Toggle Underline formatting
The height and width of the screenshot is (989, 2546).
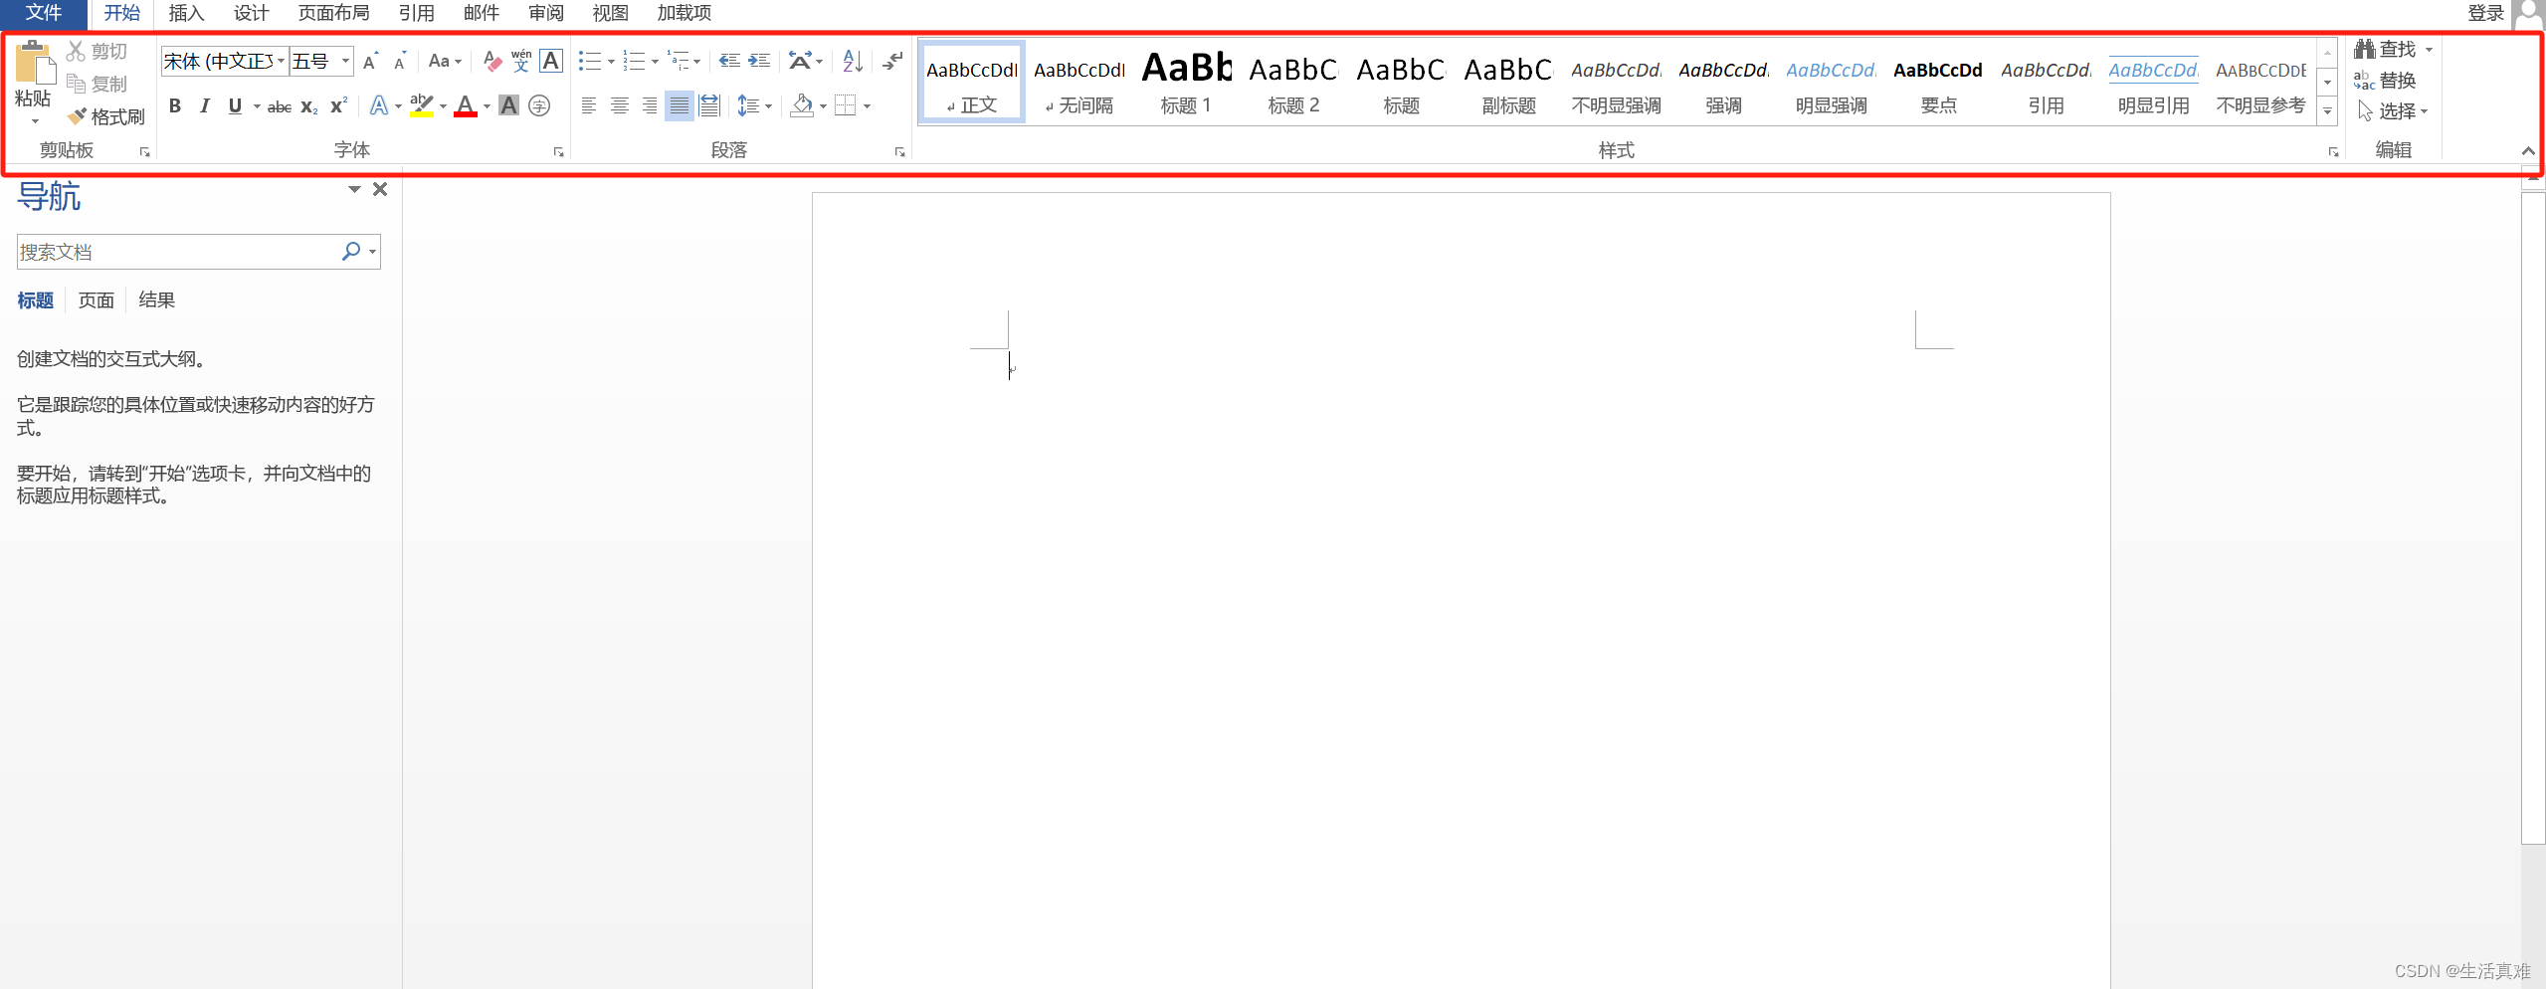pyautogui.click(x=235, y=105)
